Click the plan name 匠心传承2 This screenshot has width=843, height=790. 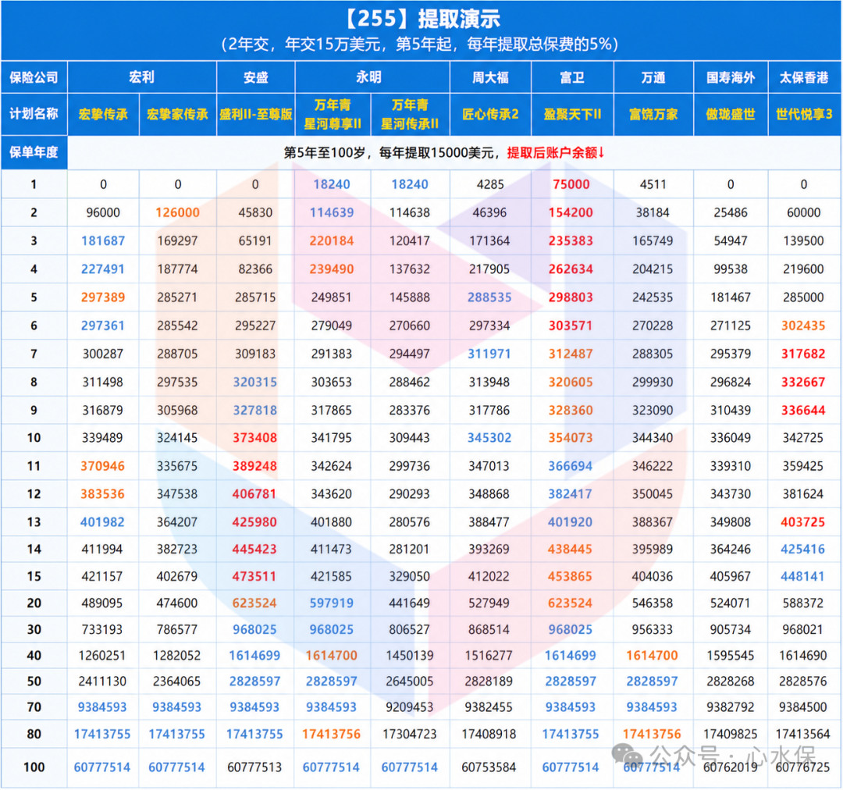pyautogui.click(x=490, y=114)
